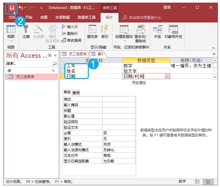Select the 查阅 field properties tab

[76, 92]
